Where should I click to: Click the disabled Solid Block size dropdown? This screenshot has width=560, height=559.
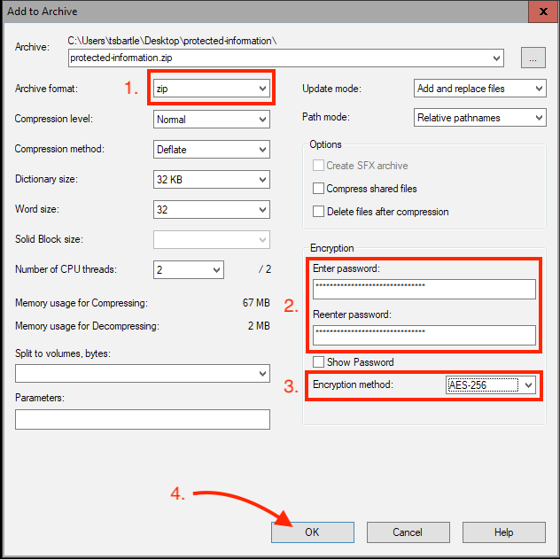tap(212, 239)
